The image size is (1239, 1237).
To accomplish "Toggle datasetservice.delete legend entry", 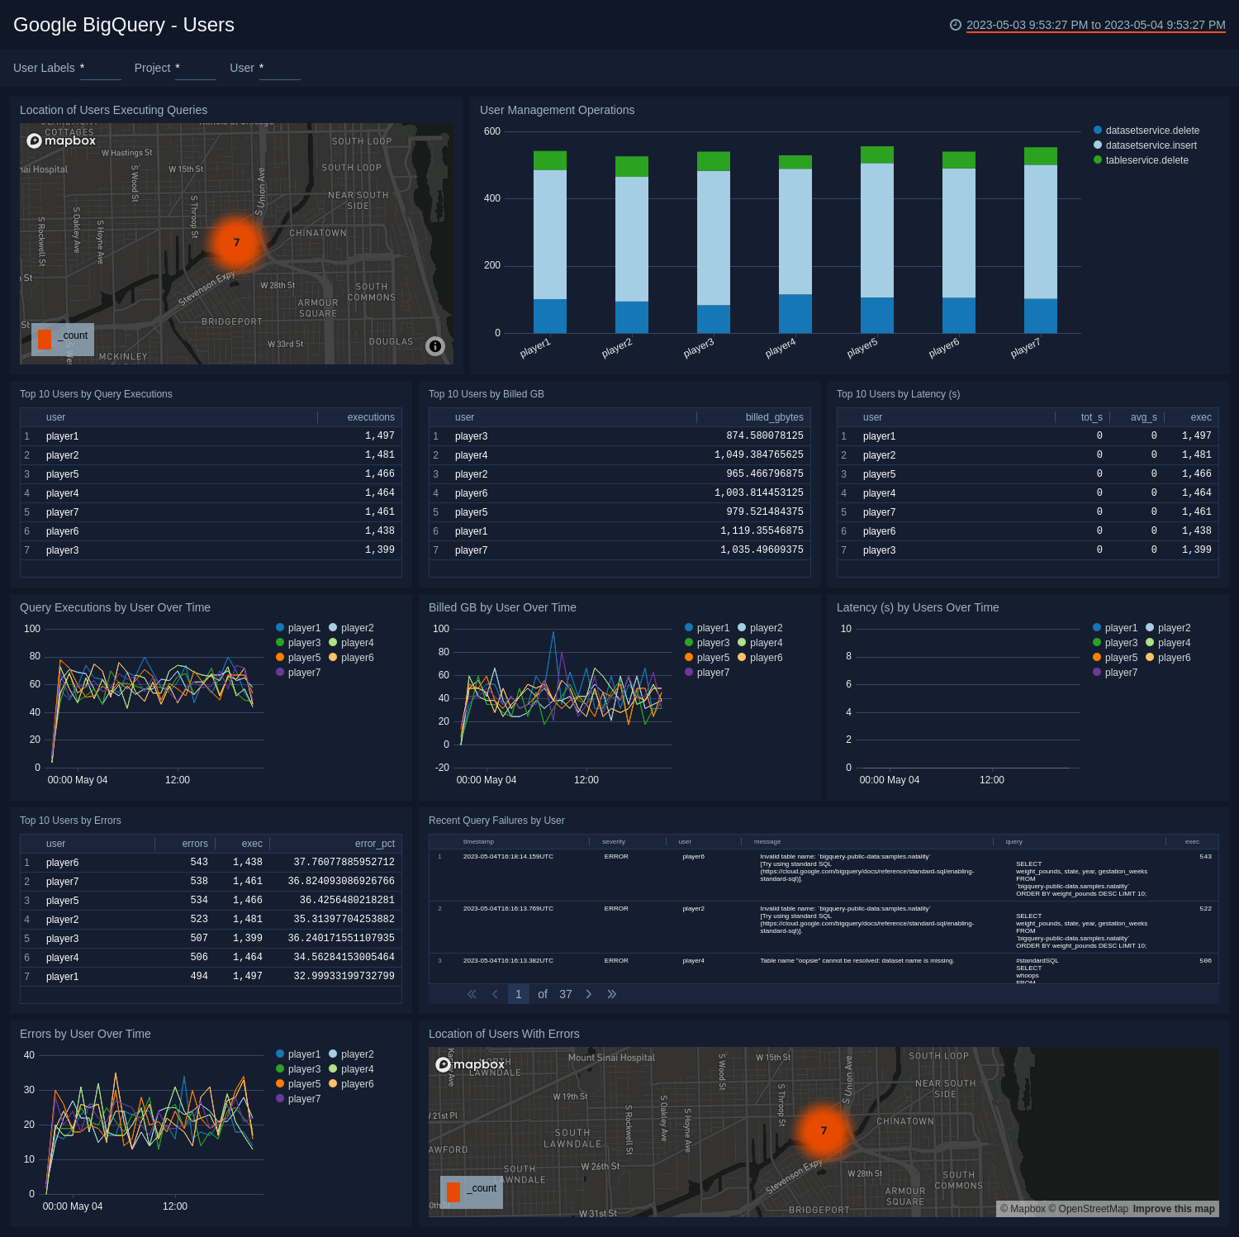I will pos(1146,131).
